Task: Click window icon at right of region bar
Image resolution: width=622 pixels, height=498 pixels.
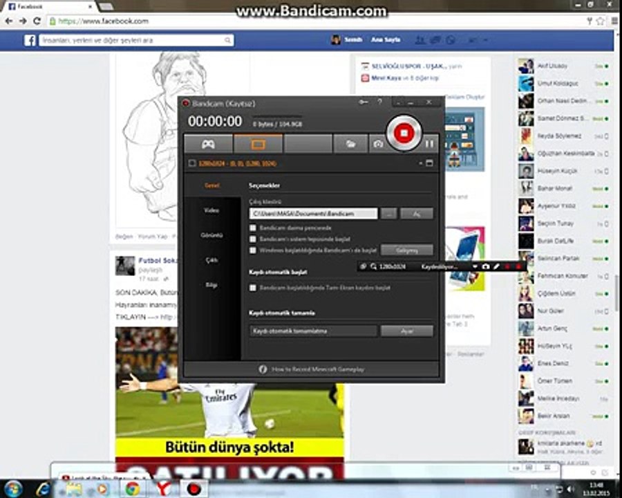Action: [429, 163]
